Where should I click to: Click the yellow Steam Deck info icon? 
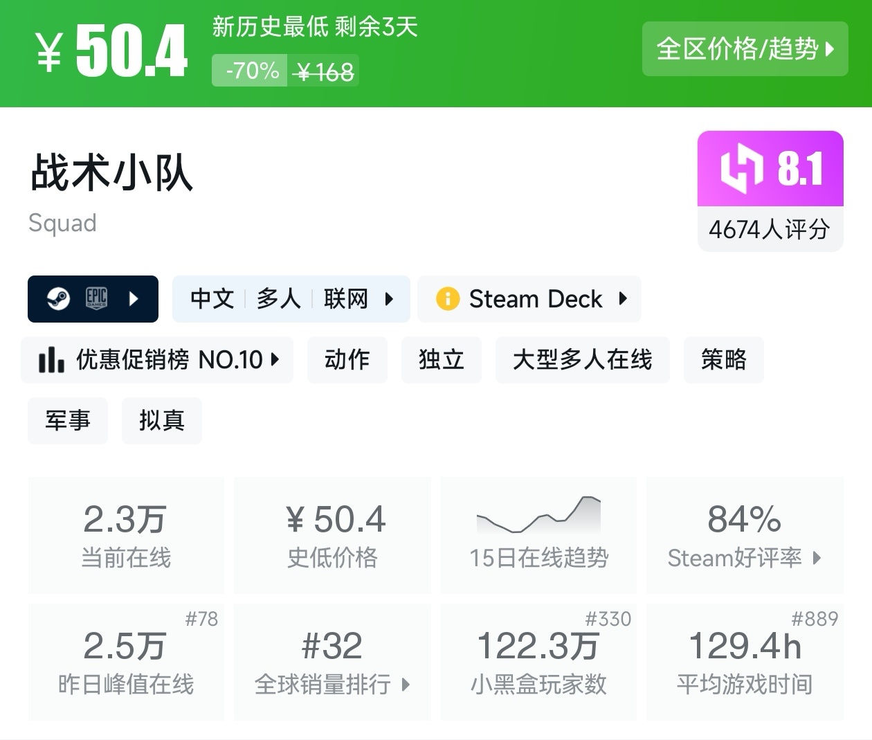coord(448,299)
